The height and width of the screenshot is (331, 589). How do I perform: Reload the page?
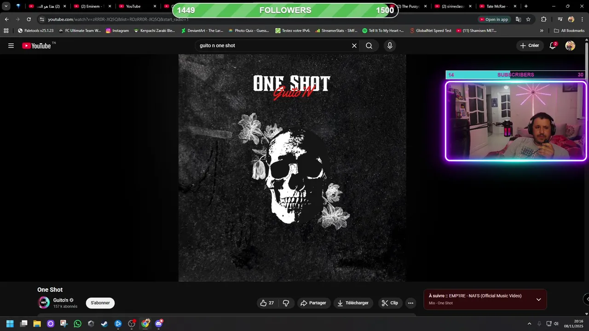point(29,19)
